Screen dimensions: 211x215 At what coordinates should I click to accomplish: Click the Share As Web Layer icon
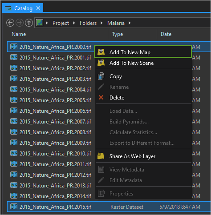point(101,156)
